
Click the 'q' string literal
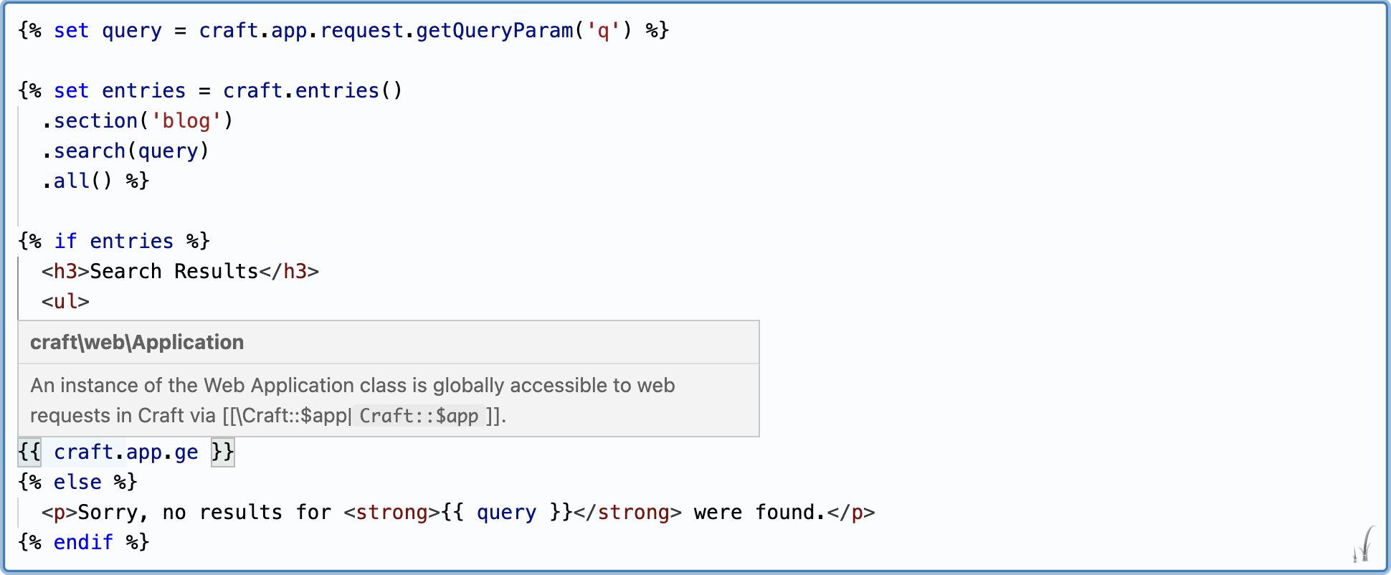click(x=604, y=31)
